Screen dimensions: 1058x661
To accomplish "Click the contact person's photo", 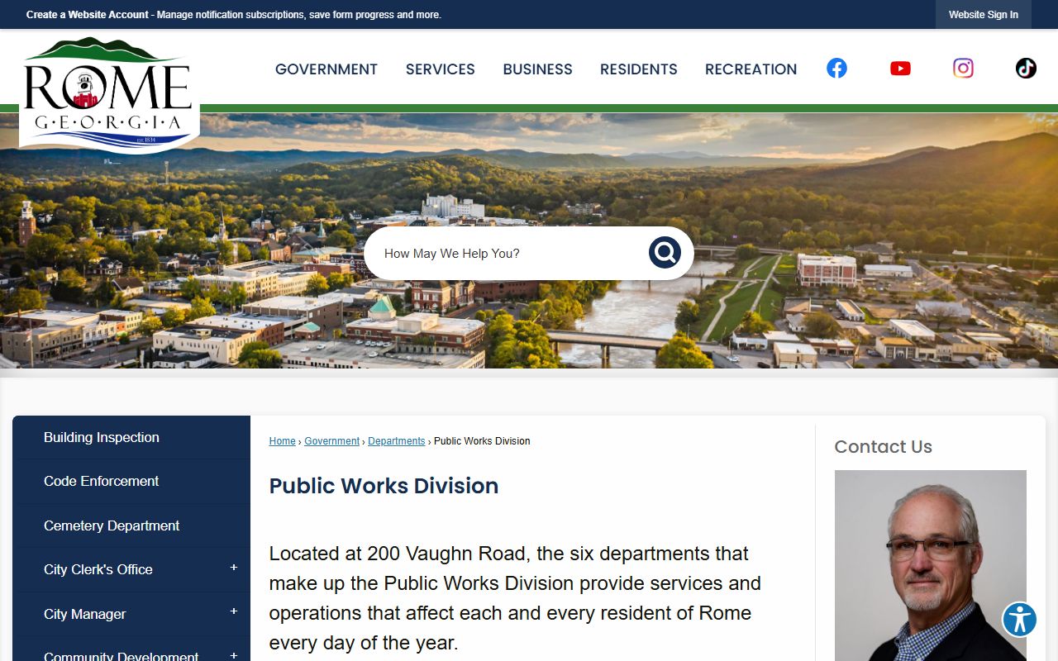I will pyautogui.click(x=931, y=566).
